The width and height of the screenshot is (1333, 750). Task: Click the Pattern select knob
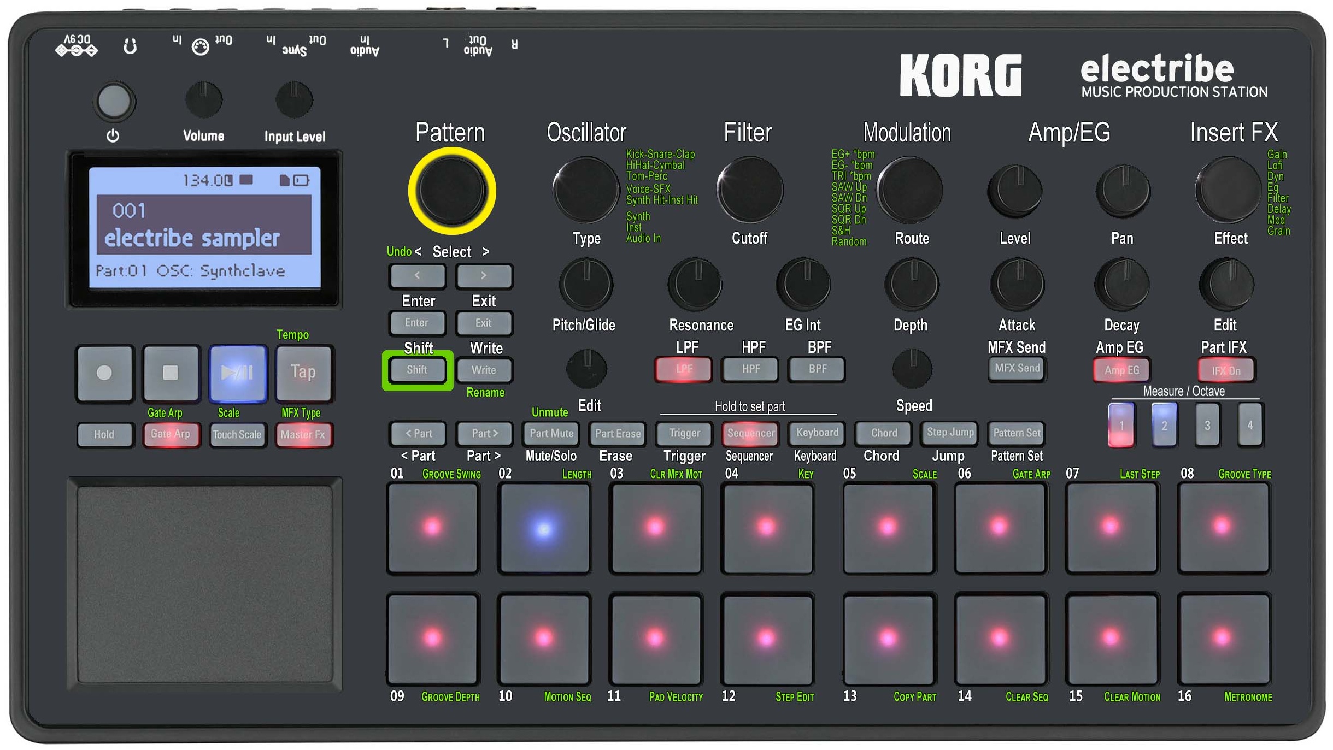(451, 191)
